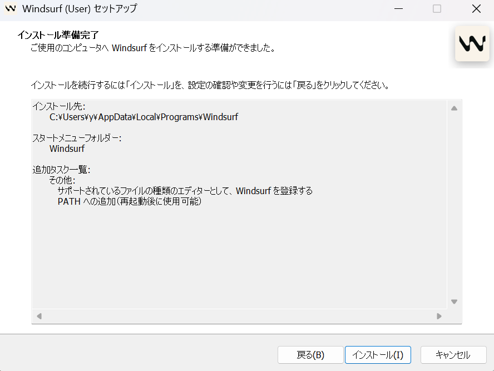Image resolution: width=494 pixels, height=371 pixels.
Task: Click the スタートメニューフォルダー: label
Action: (77, 138)
